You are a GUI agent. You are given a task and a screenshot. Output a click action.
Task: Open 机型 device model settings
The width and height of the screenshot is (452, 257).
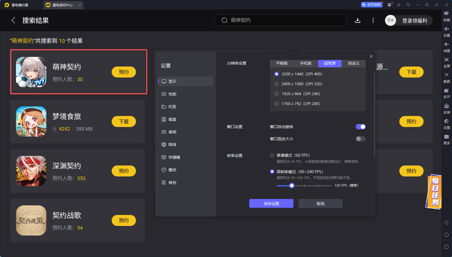[x=186, y=106]
